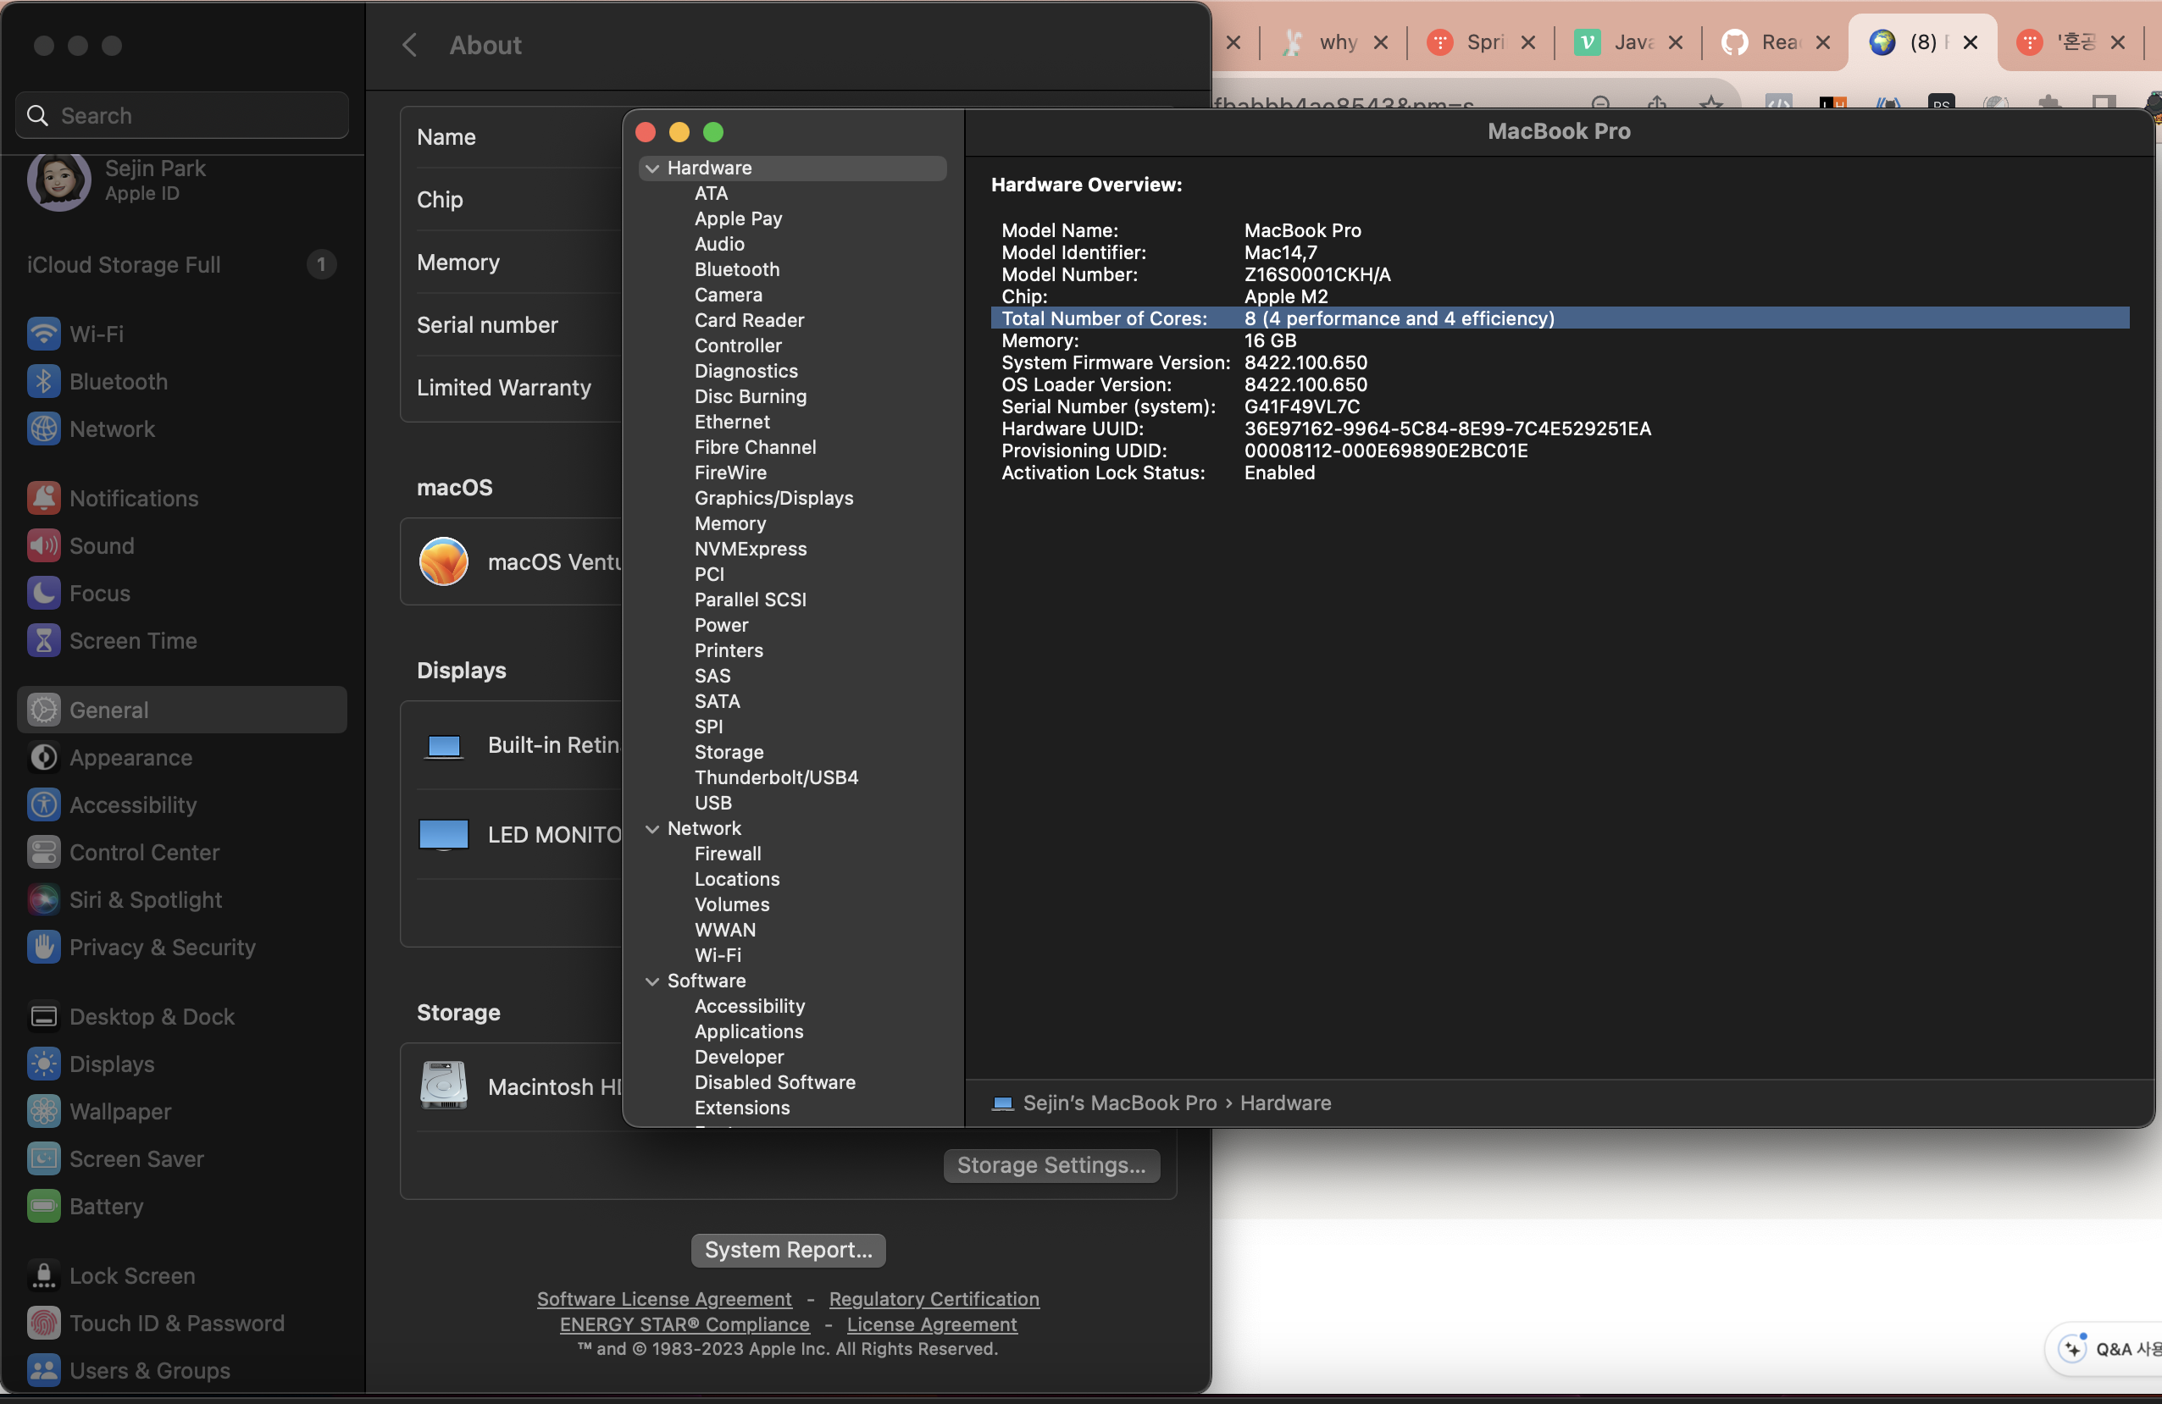Open the Screen Time hourglass icon
2162x1404 pixels.
(43, 640)
